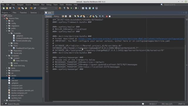Expand the bin folder
Viewport: 188px width, 106px height.
tap(7, 21)
